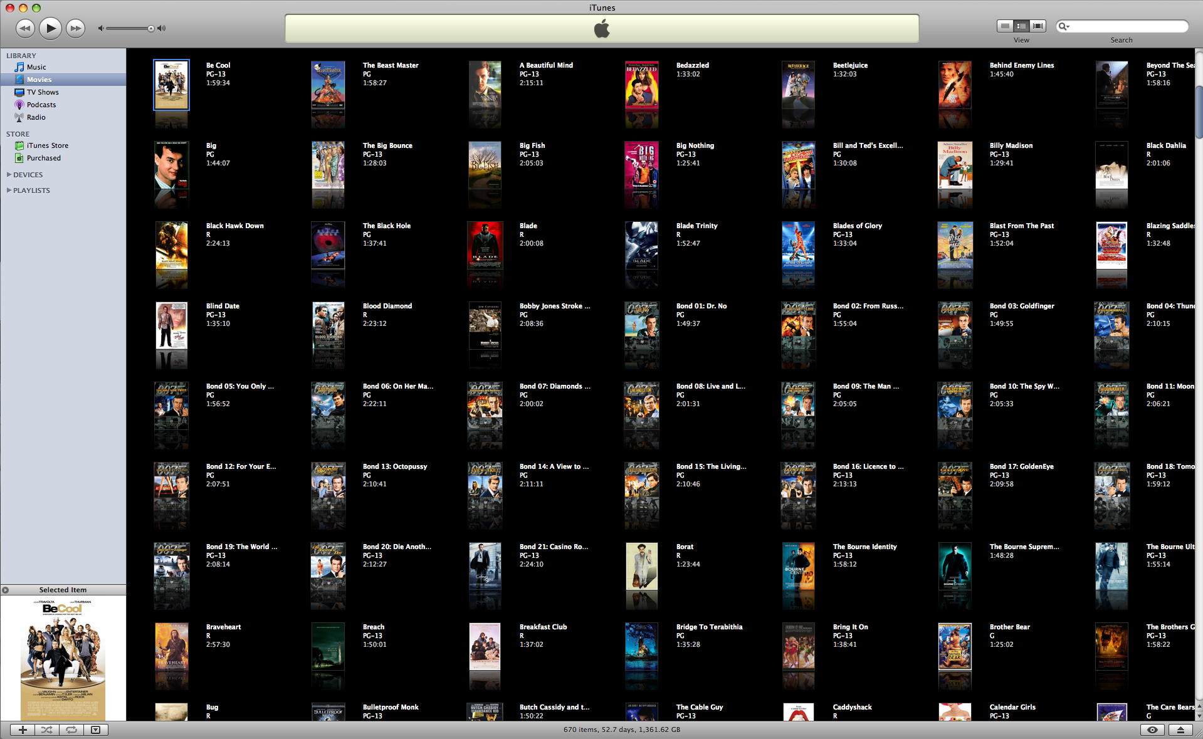Hide the artwork viewer panel
This screenshot has height=739, width=1203.
[95, 730]
